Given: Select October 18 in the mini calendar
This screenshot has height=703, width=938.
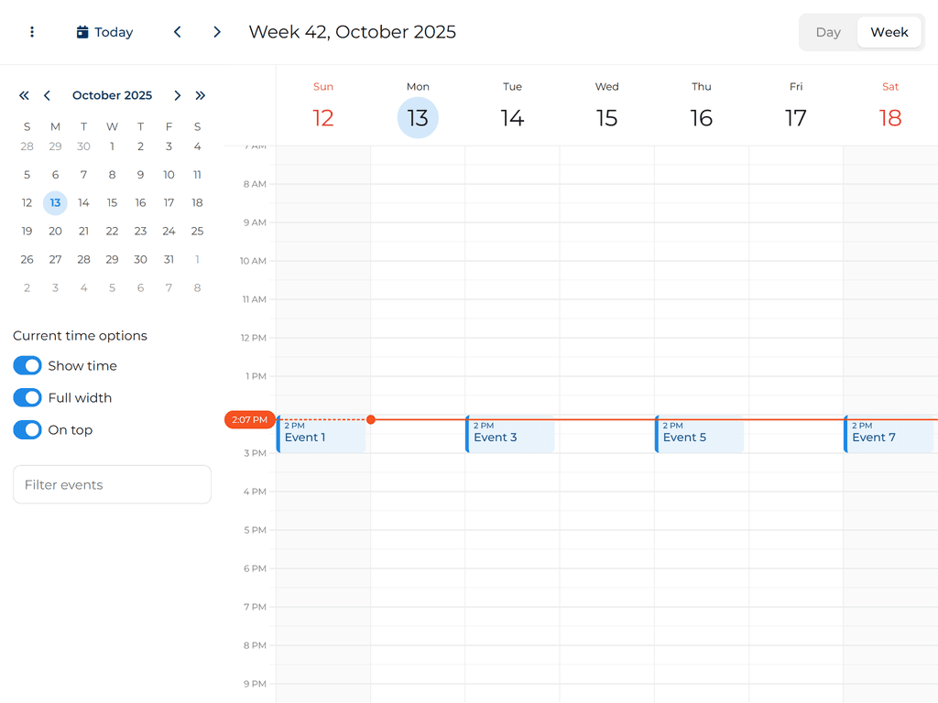Looking at the screenshot, I should point(197,202).
